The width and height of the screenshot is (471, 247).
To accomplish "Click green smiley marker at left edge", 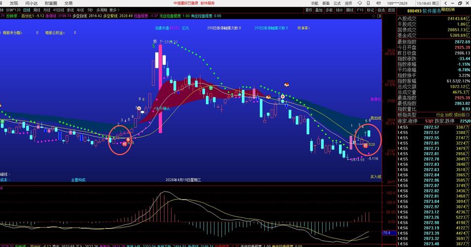I will [x=2, y=122].
